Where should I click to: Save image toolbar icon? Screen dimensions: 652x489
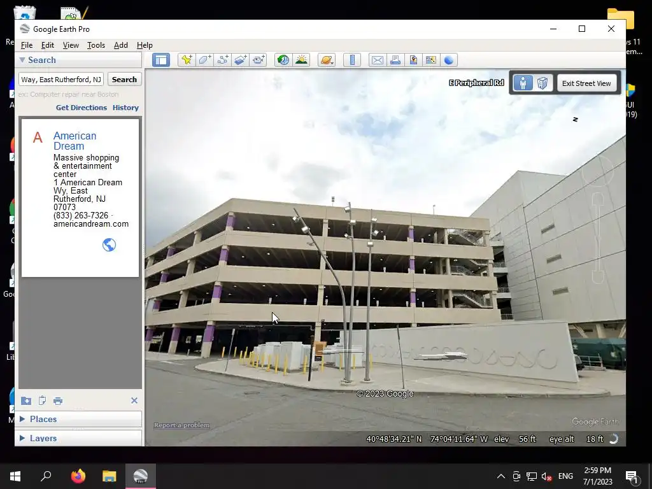tap(413, 60)
